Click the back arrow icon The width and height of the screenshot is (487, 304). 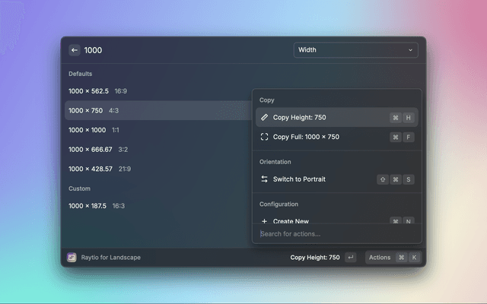pyautogui.click(x=75, y=50)
